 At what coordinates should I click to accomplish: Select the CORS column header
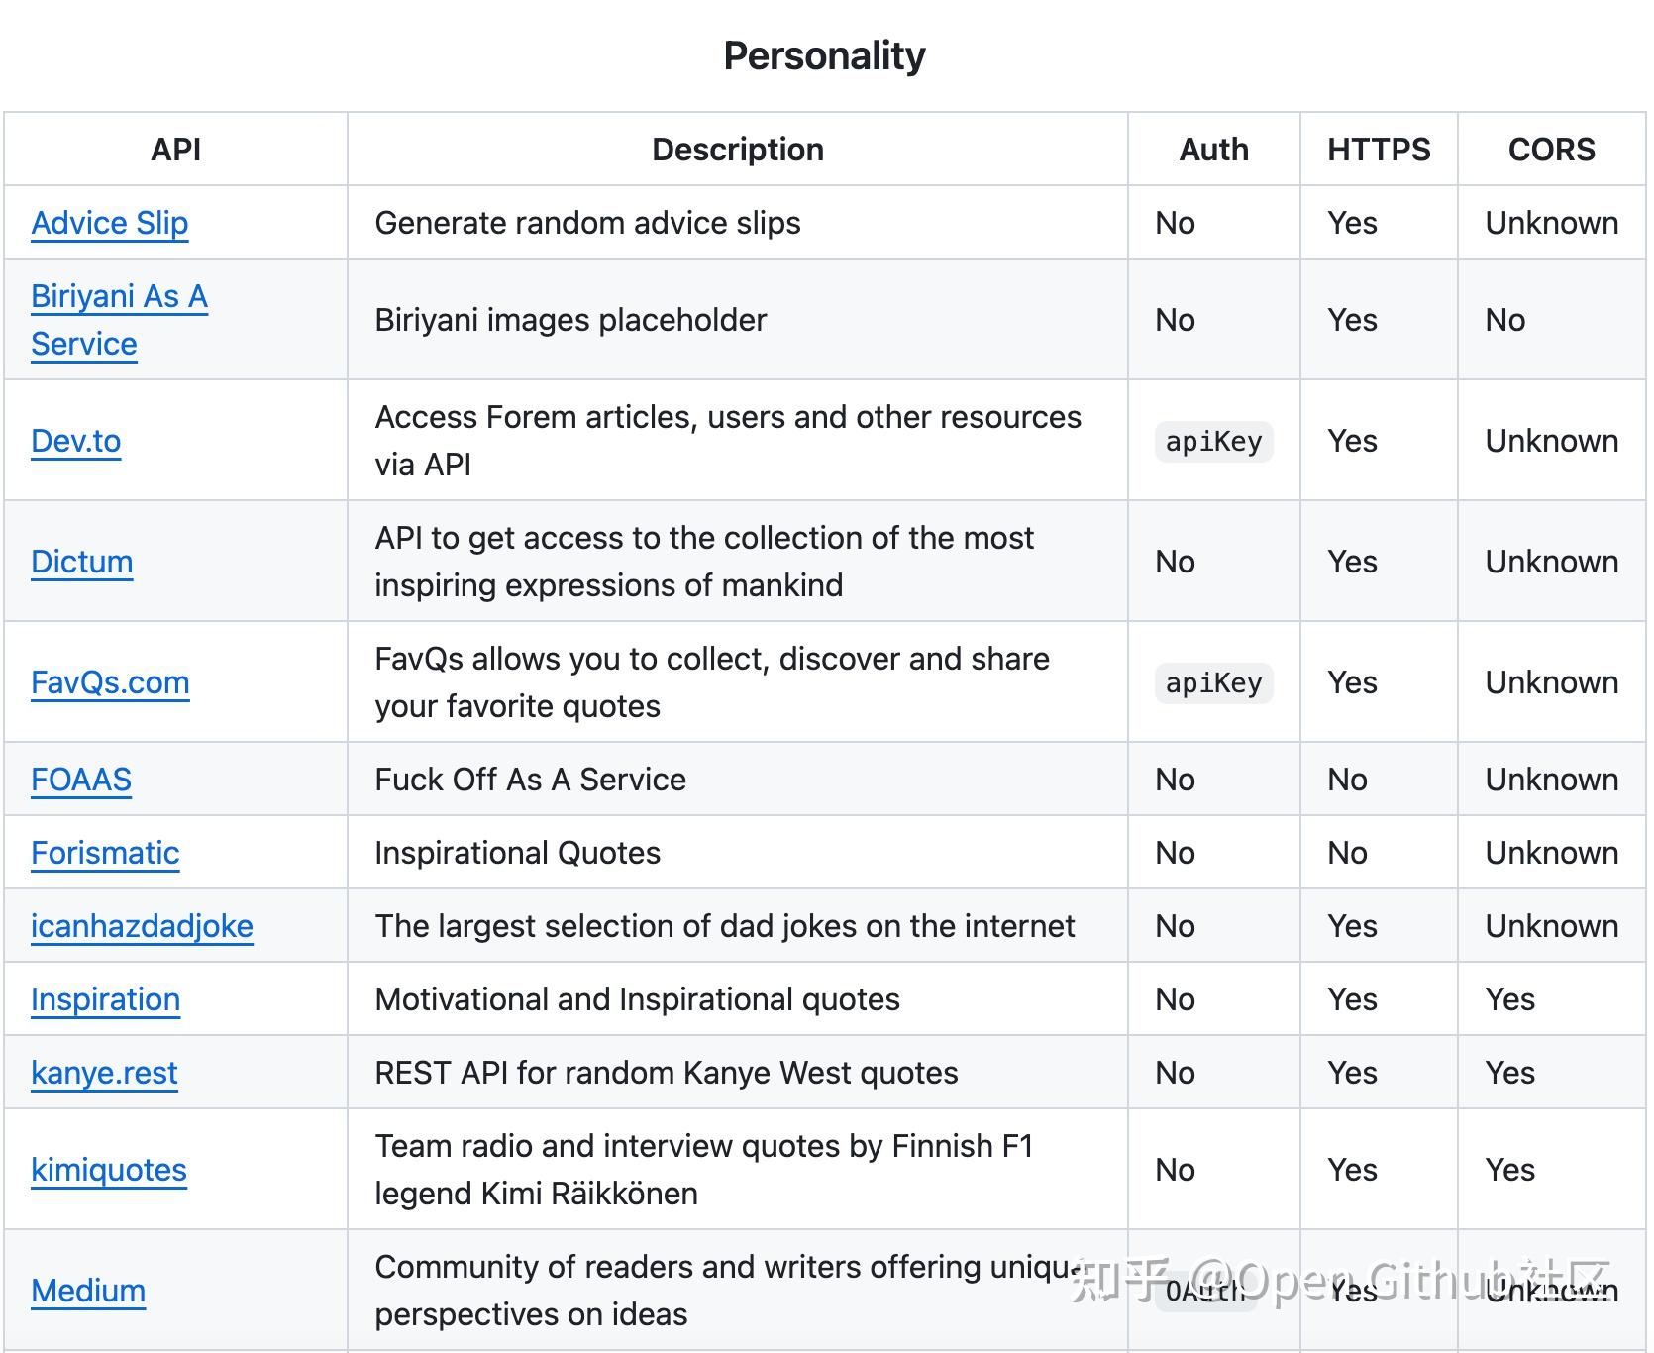tap(1551, 150)
